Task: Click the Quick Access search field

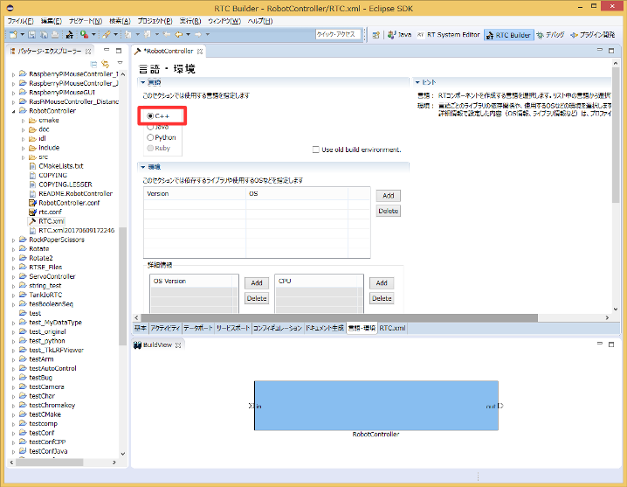Action: click(x=338, y=35)
